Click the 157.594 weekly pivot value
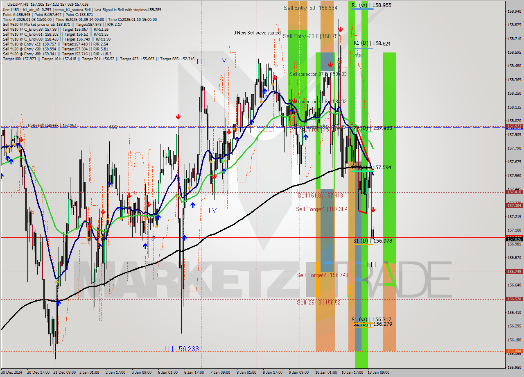This screenshot has height=377, width=524. click(x=382, y=168)
